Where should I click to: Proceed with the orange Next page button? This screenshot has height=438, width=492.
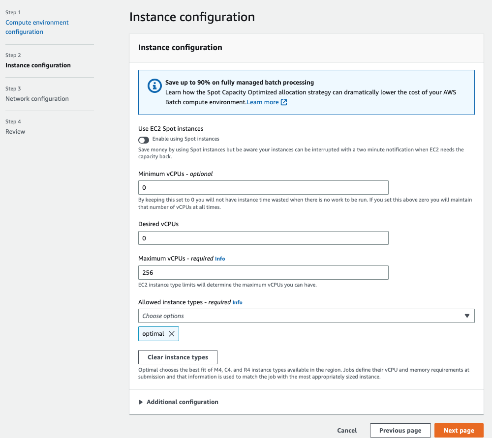click(459, 431)
